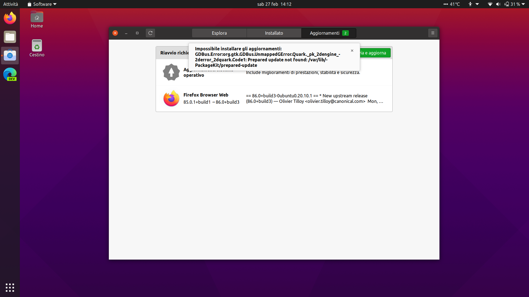Click the Wi-Fi status icon
Image resolution: width=529 pixels, height=297 pixels.
(x=490, y=4)
